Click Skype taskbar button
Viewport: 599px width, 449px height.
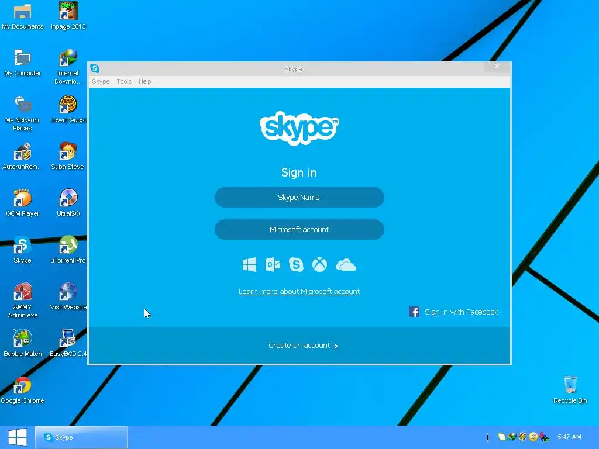(81, 437)
